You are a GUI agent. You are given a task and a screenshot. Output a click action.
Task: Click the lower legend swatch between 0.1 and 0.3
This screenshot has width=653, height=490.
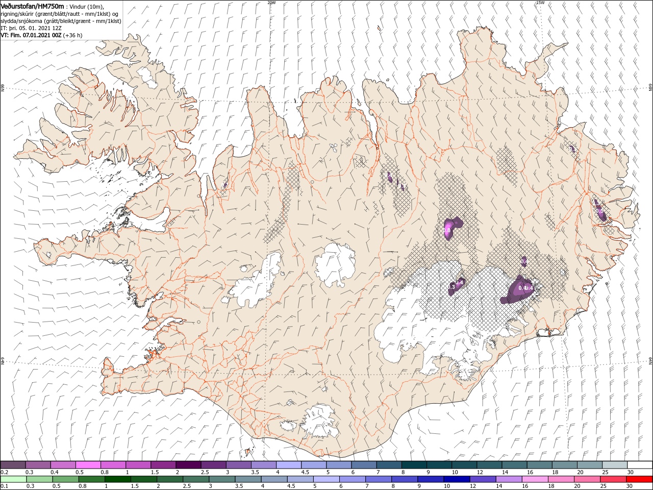coord(13,479)
